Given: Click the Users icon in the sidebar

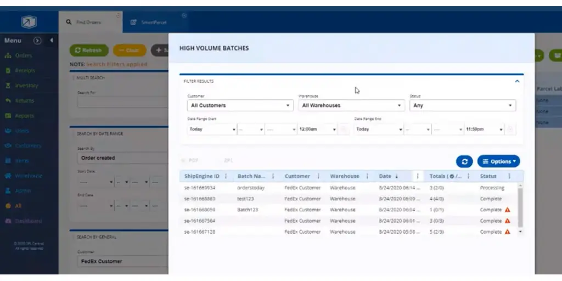Looking at the screenshot, I should point(8,131).
